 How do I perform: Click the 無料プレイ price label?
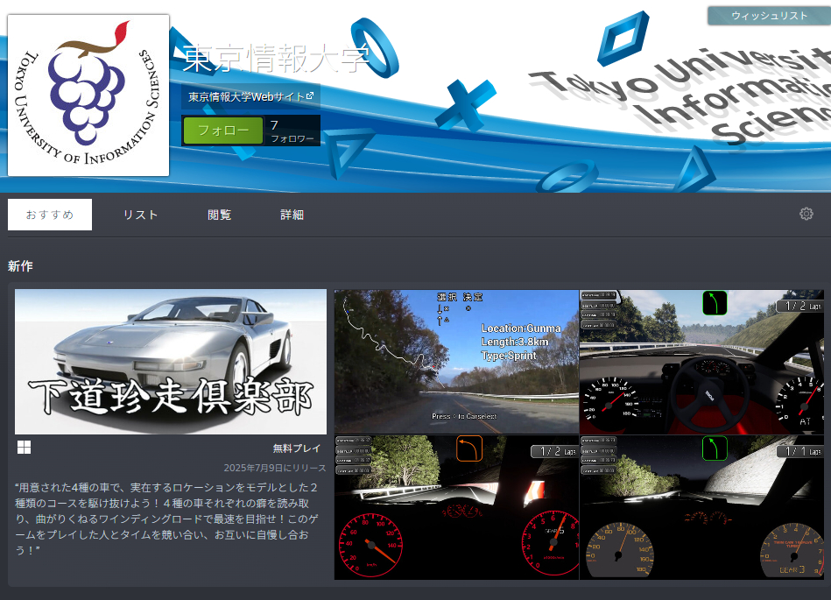297,448
